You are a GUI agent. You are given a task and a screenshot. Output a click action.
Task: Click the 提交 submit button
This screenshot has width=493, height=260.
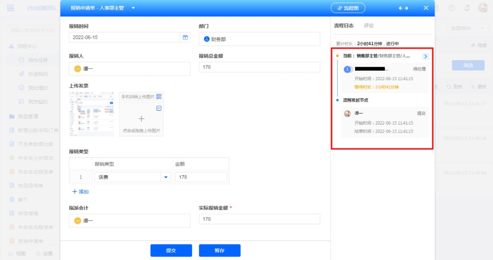[171, 251]
